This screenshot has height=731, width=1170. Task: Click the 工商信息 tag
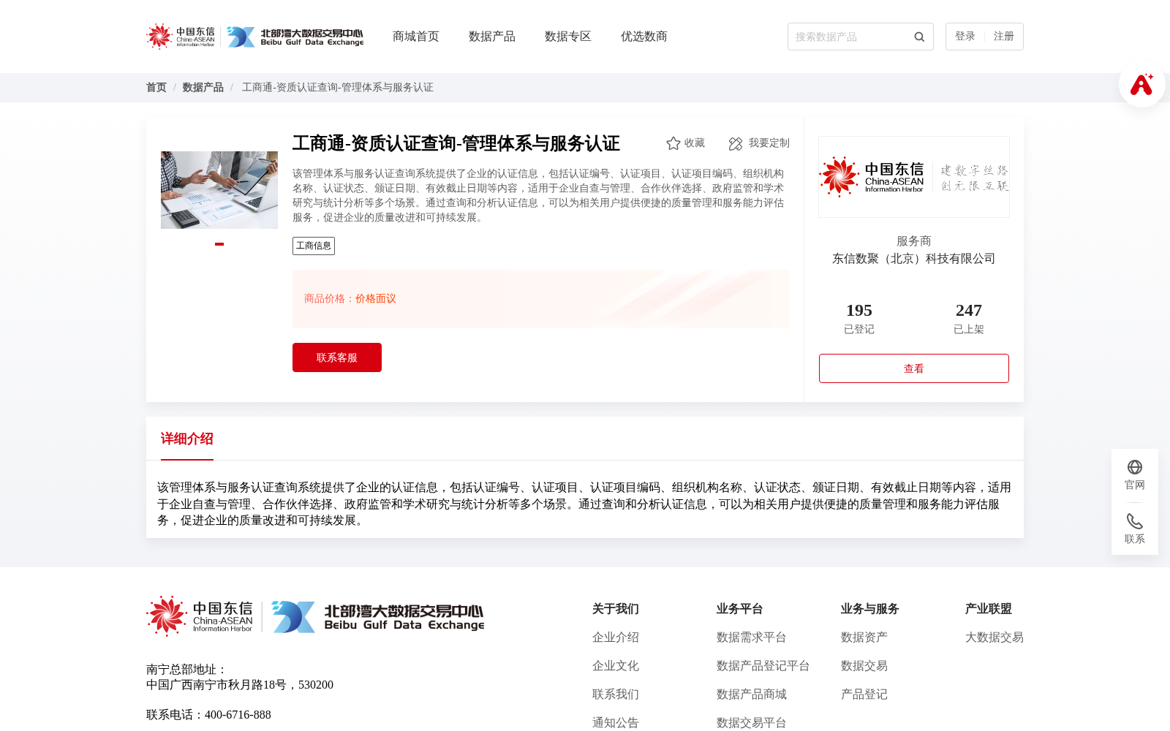(x=314, y=246)
